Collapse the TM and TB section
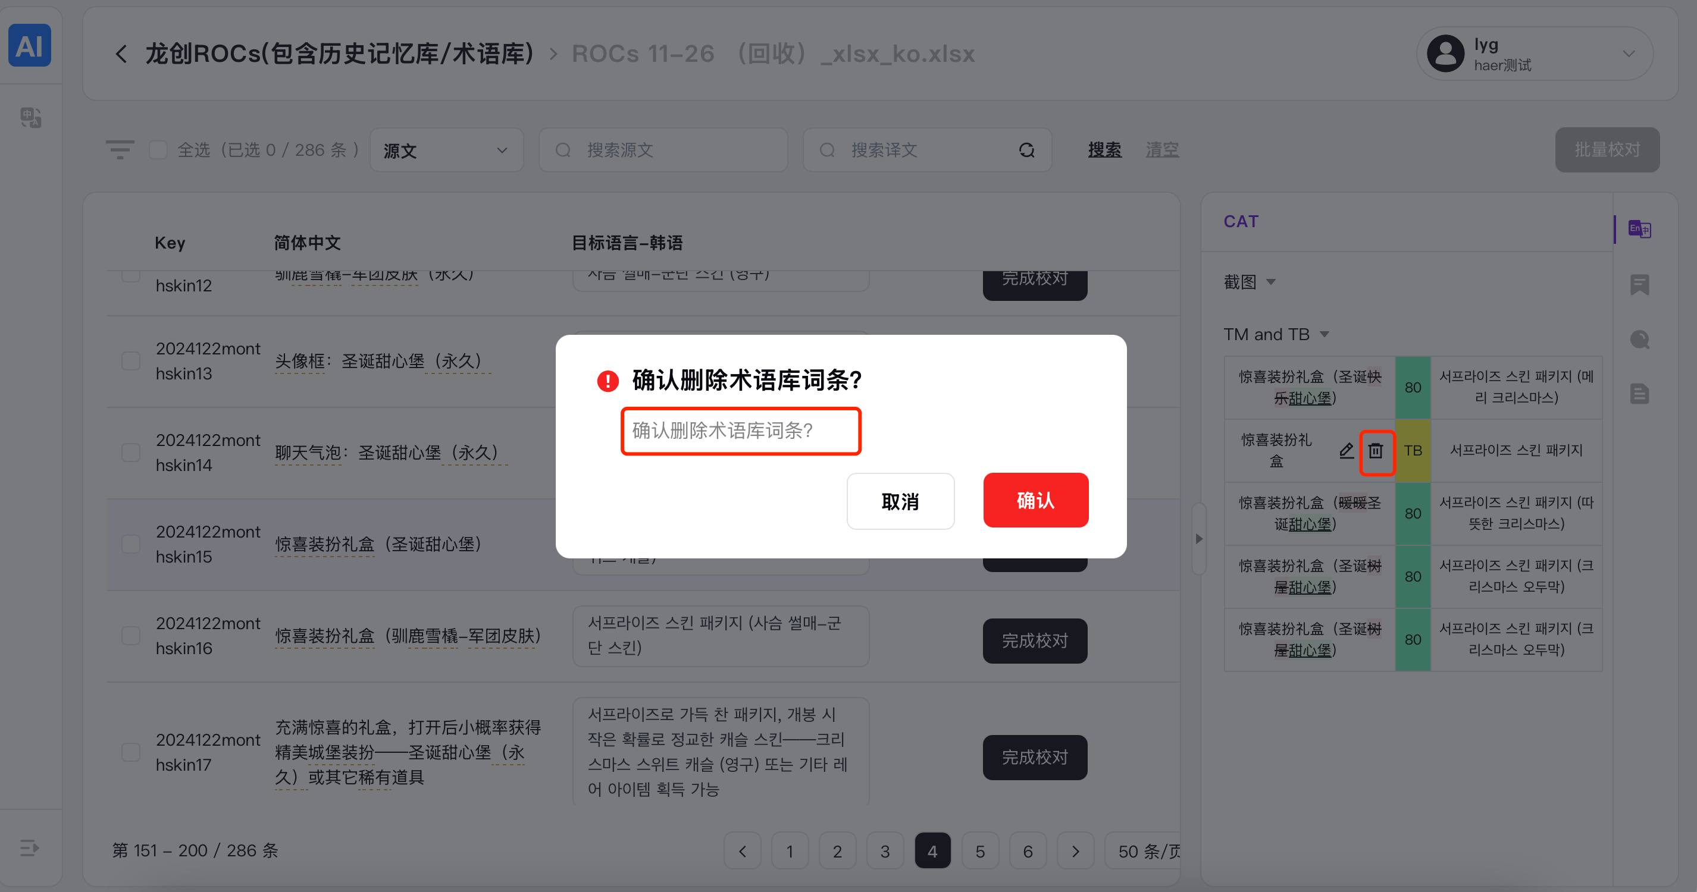 point(1324,334)
